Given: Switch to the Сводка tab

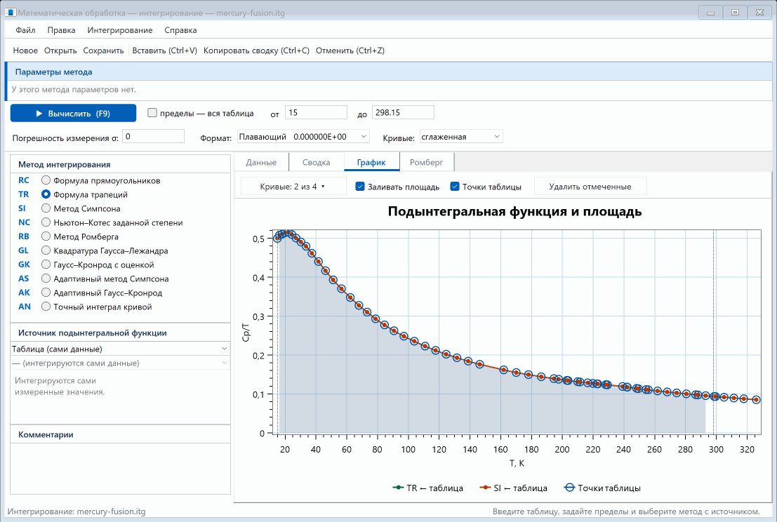Looking at the screenshot, I should (x=316, y=163).
